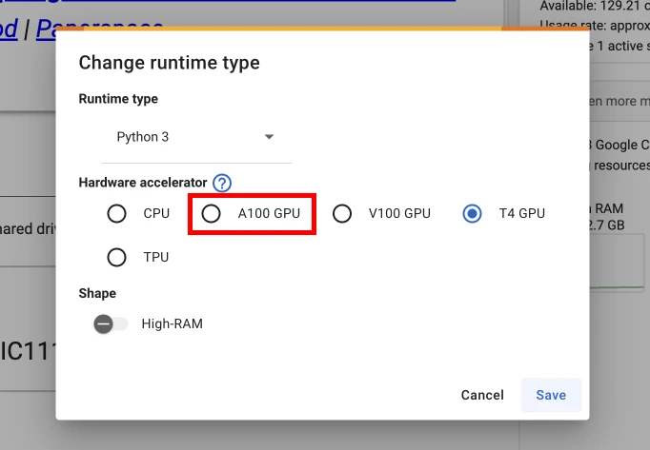Open the Hardware accelerator help icon
The height and width of the screenshot is (450, 650).
pos(222,183)
